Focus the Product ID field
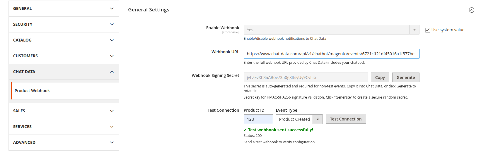 click(x=258, y=119)
